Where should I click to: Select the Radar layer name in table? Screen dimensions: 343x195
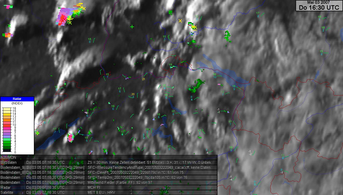pyautogui.click(x=6, y=187)
